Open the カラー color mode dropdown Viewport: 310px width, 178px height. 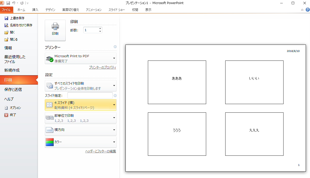coord(80,142)
